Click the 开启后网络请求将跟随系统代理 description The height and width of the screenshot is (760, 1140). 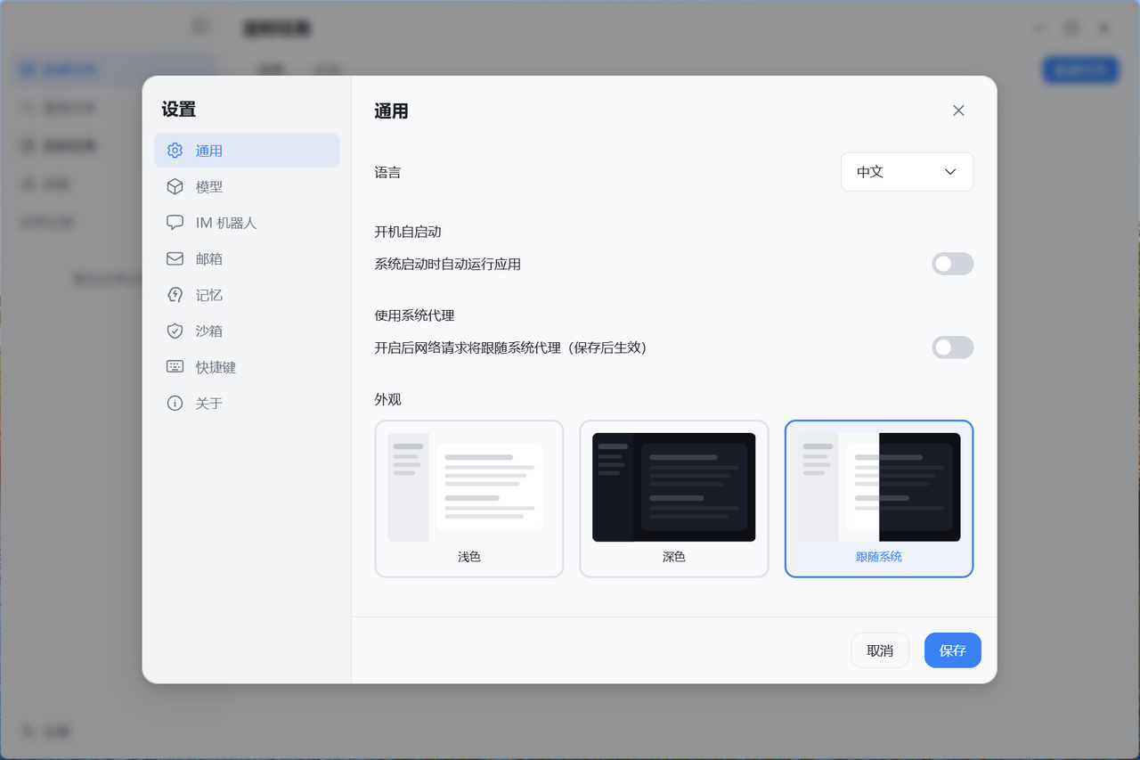click(511, 347)
